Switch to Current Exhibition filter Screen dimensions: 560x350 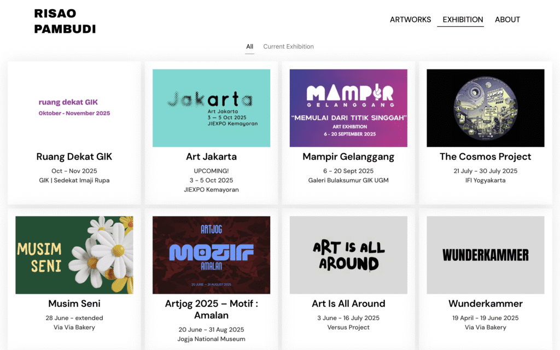click(288, 46)
